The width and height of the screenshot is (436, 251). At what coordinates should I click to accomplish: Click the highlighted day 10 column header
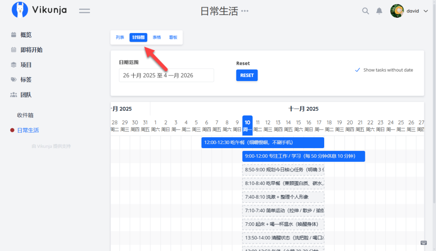247,125
